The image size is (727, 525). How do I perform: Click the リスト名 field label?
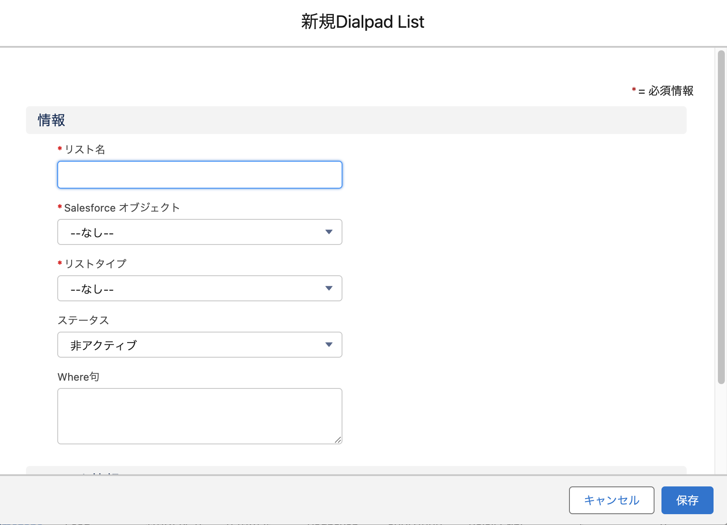point(85,150)
